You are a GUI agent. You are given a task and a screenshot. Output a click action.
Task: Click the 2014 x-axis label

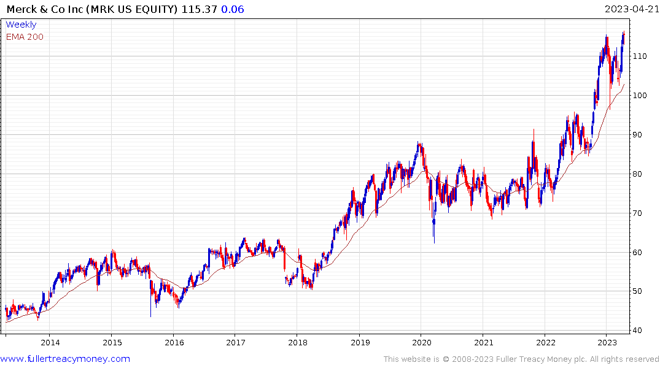[x=50, y=342]
